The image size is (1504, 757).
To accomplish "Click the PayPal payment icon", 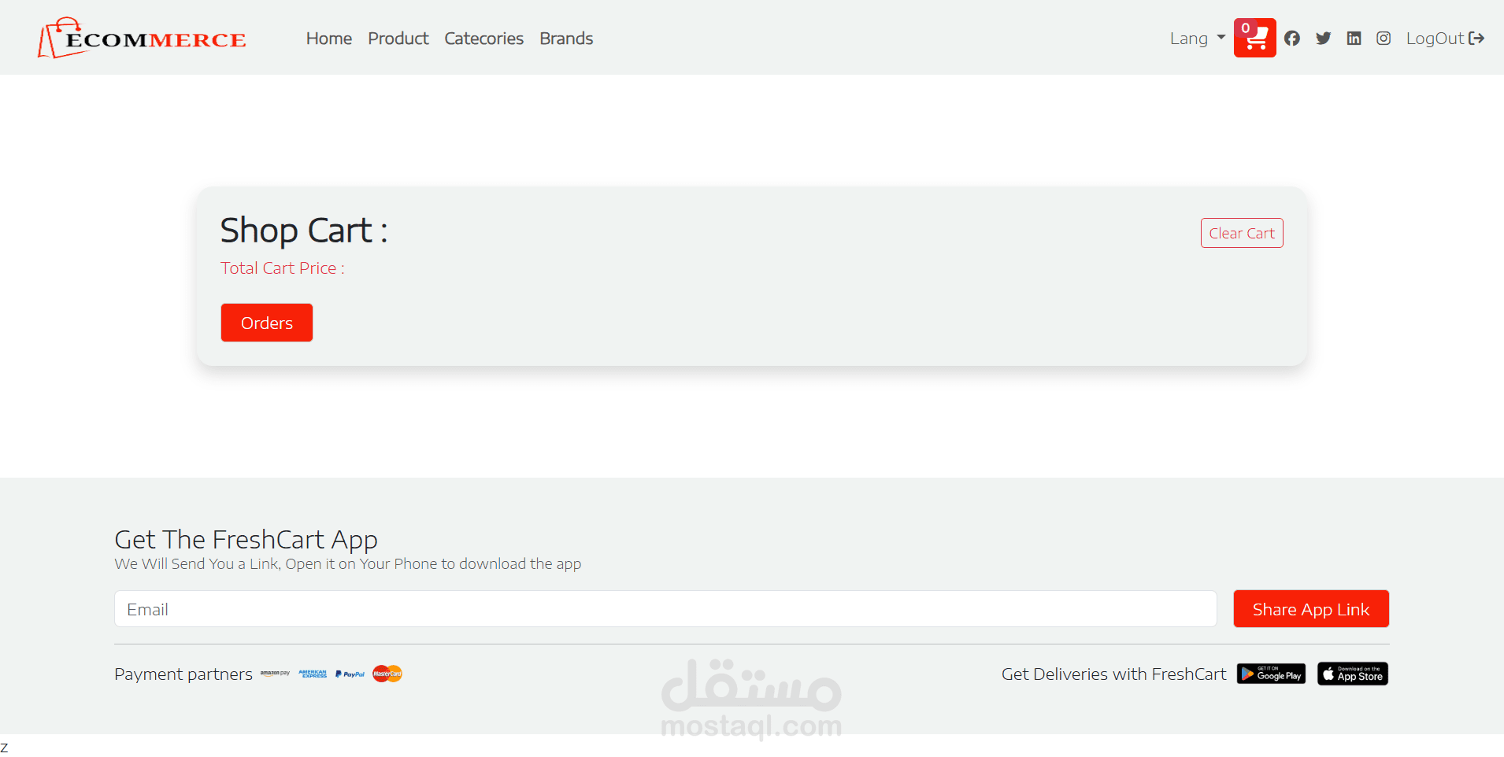I will click(350, 674).
